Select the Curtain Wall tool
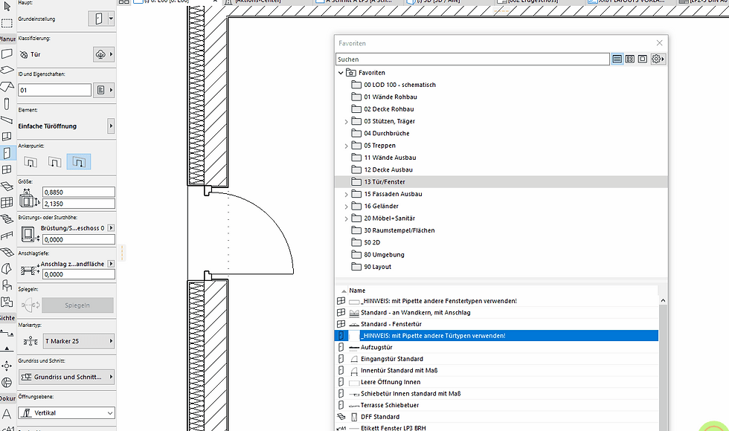 pos(7,202)
